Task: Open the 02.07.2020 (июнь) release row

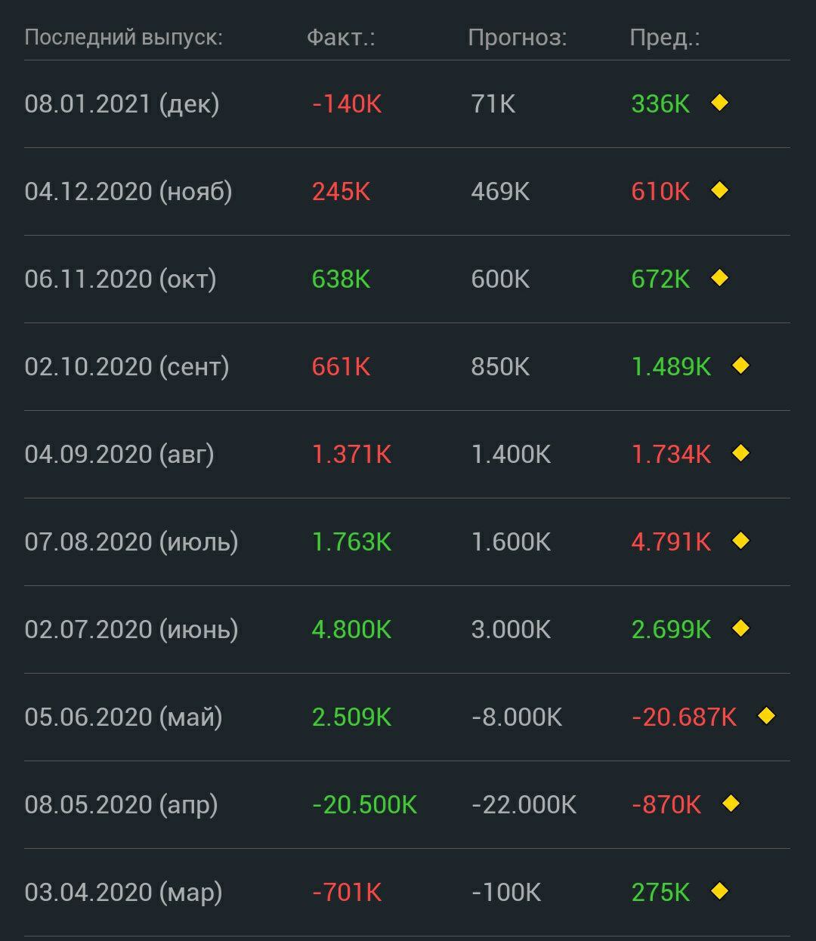Action: click(x=406, y=630)
